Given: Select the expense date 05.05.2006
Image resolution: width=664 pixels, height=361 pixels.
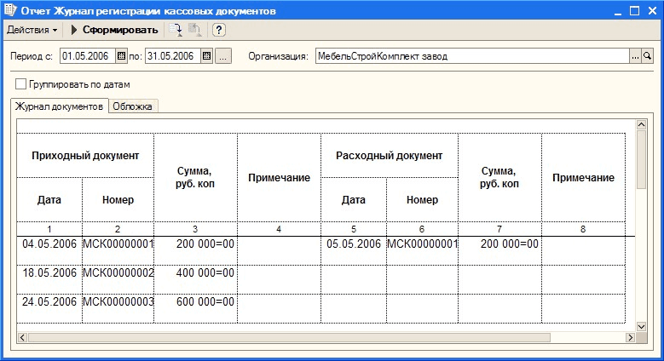Looking at the screenshot, I should pos(354,251).
